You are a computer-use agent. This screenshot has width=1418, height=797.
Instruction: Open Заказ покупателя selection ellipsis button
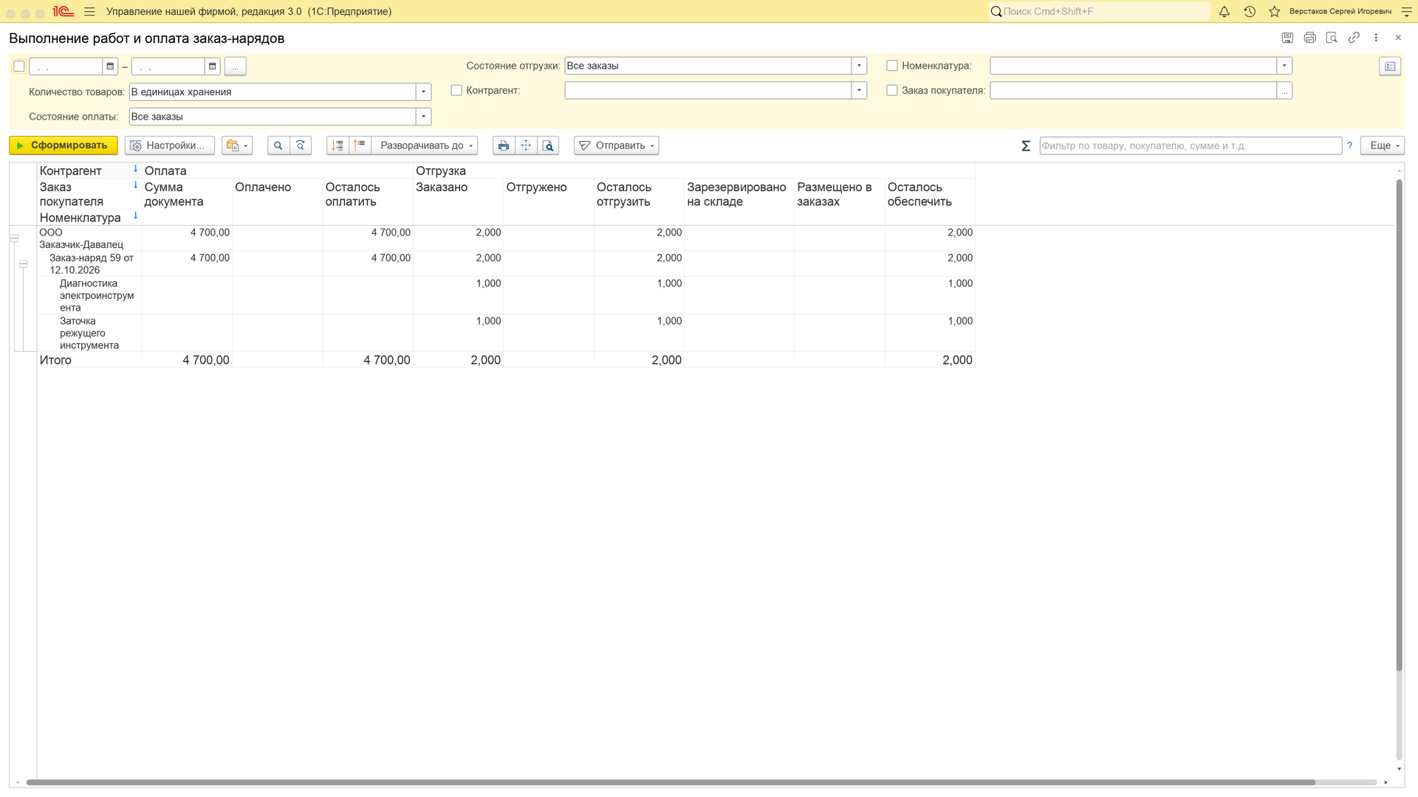coord(1284,90)
